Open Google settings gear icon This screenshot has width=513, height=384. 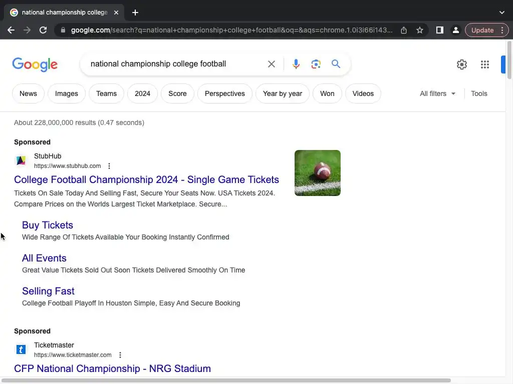click(x=461, y=64)
